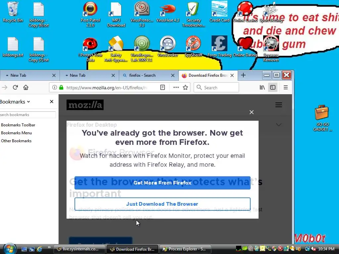This screenshot has height=254, width=339.
Task: Toggle the sidebar button in toolbar
Action: coord(273,87)
